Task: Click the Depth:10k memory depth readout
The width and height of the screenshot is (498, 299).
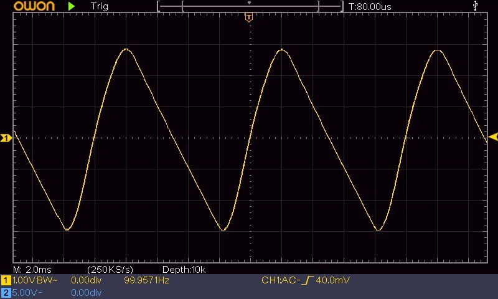Action: pyautogui.click(x=184, y=270)
